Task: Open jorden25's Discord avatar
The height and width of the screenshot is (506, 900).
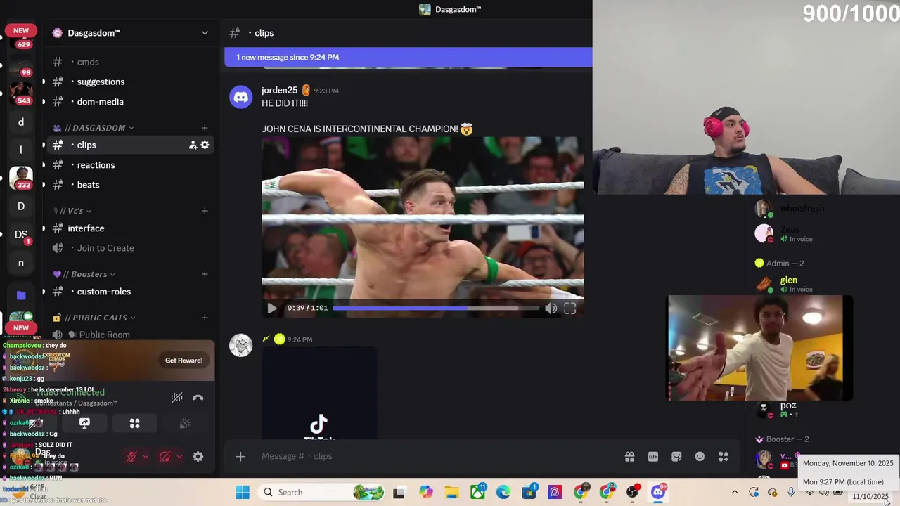Action: pos(241,97)
